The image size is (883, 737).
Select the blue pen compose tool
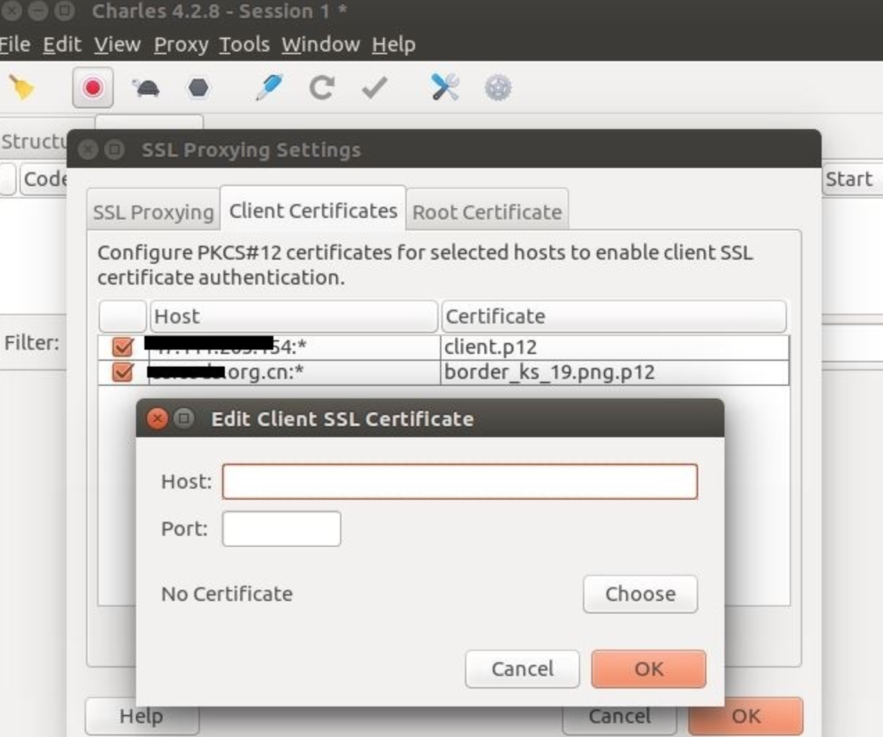point(269,88)
